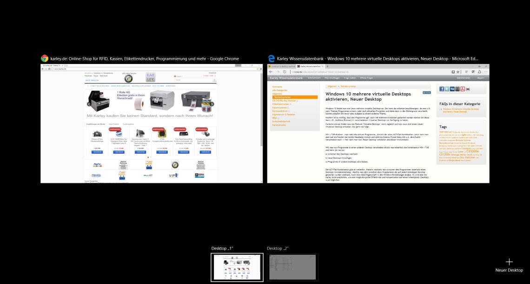Image resolution: width=530 pixels, height=284 pixels.
Task: Click the "Karley Wissensdatenbank" header in the Edge page
Action: click(x=286, y=78)
